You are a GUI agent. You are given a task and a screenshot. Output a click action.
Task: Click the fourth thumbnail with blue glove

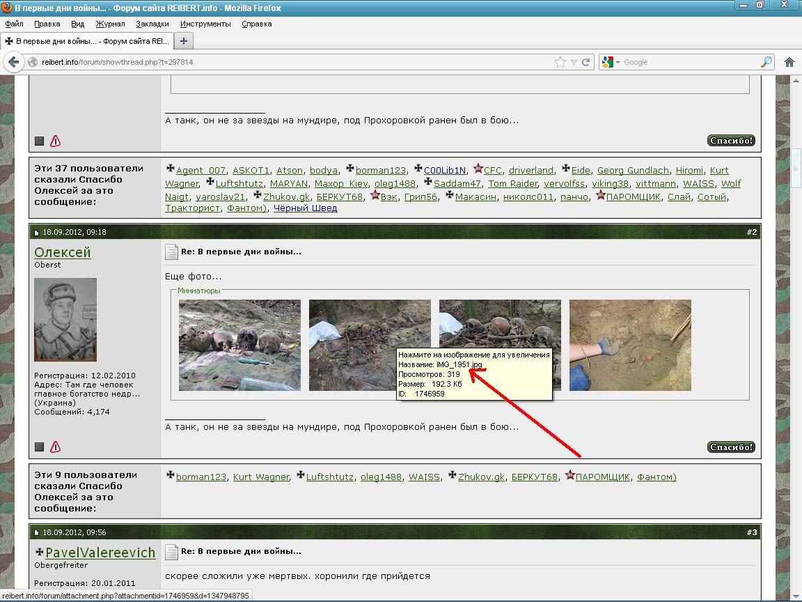click(630, 345)
